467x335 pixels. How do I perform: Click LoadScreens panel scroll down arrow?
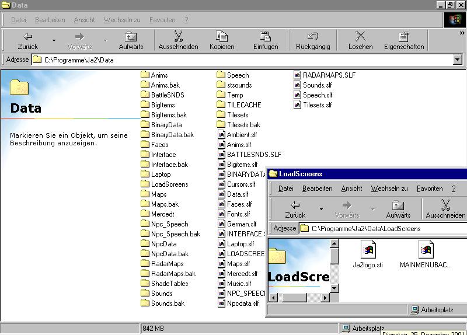click(334, 288)
